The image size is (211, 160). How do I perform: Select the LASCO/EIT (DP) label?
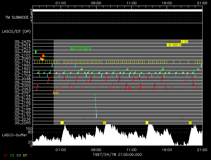[16, 31]
